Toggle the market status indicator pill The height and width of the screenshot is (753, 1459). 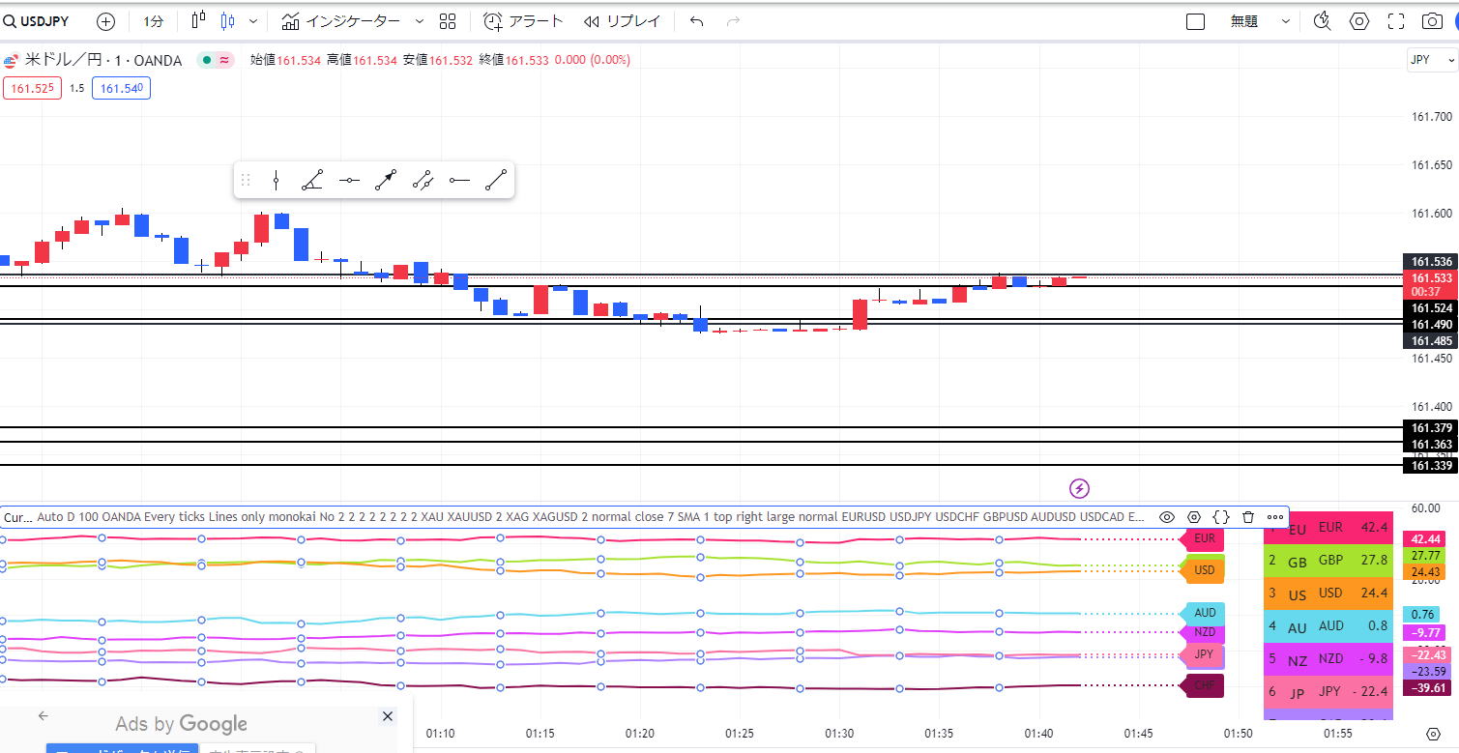216,60
